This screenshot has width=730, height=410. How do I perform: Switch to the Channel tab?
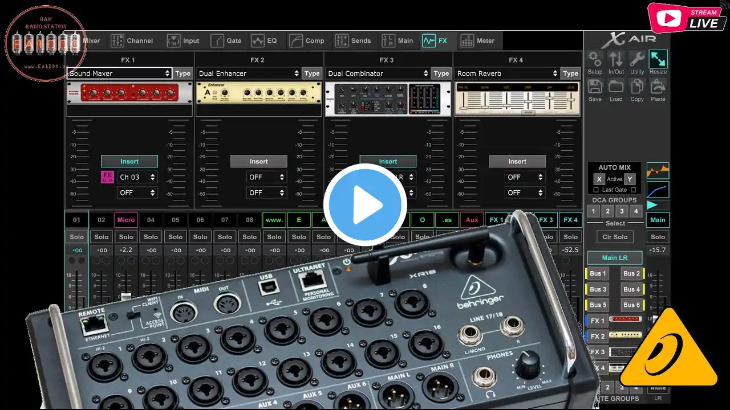(132, 40)
